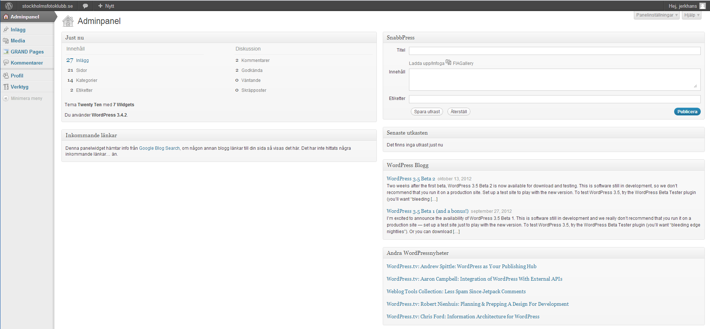710x329 pixels.
Task: Open the Media menu item
Action: tap(18, 41)
